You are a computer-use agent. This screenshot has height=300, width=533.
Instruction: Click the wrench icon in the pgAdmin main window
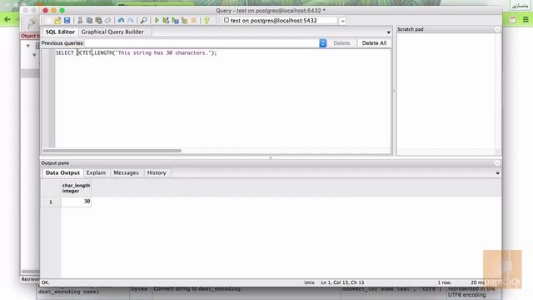click(32, 23)
